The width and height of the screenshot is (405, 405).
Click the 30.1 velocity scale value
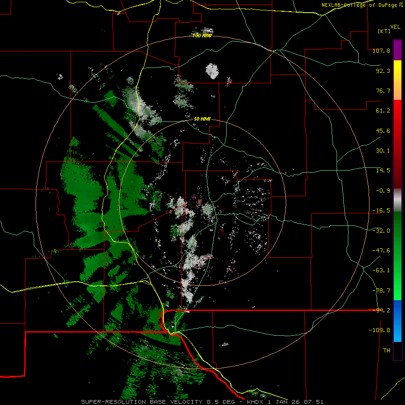[383, 151]
